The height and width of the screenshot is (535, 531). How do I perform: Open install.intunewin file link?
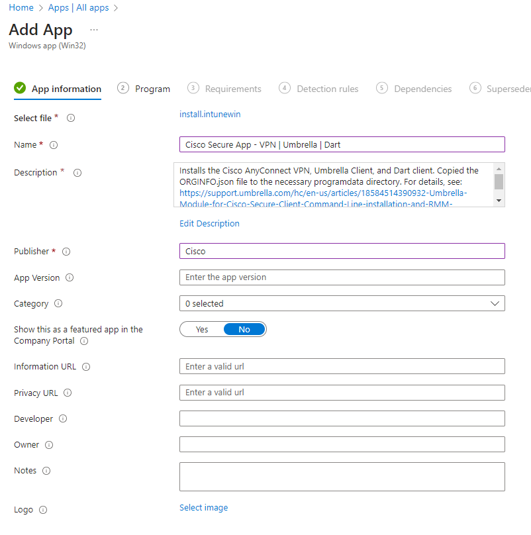210,115
